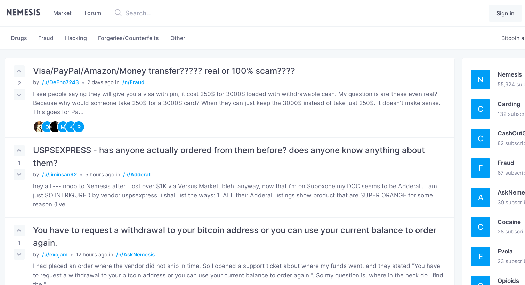This screenshot has height=285, width=525.
Task: Downvote the Visa/PayPal scam post
Action: click(19, 95)
